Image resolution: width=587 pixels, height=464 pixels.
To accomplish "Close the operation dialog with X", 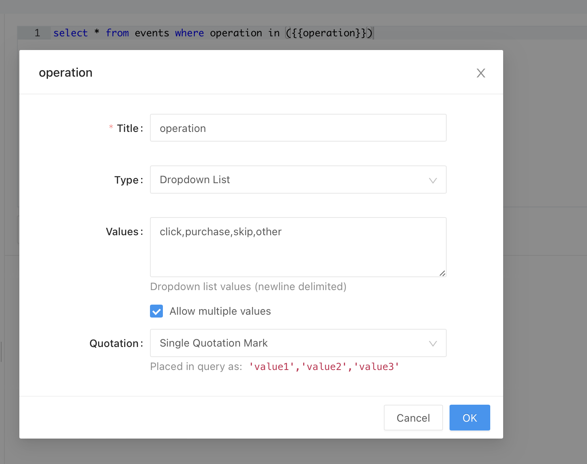I will pyautogui.click(x=481, y=73).
